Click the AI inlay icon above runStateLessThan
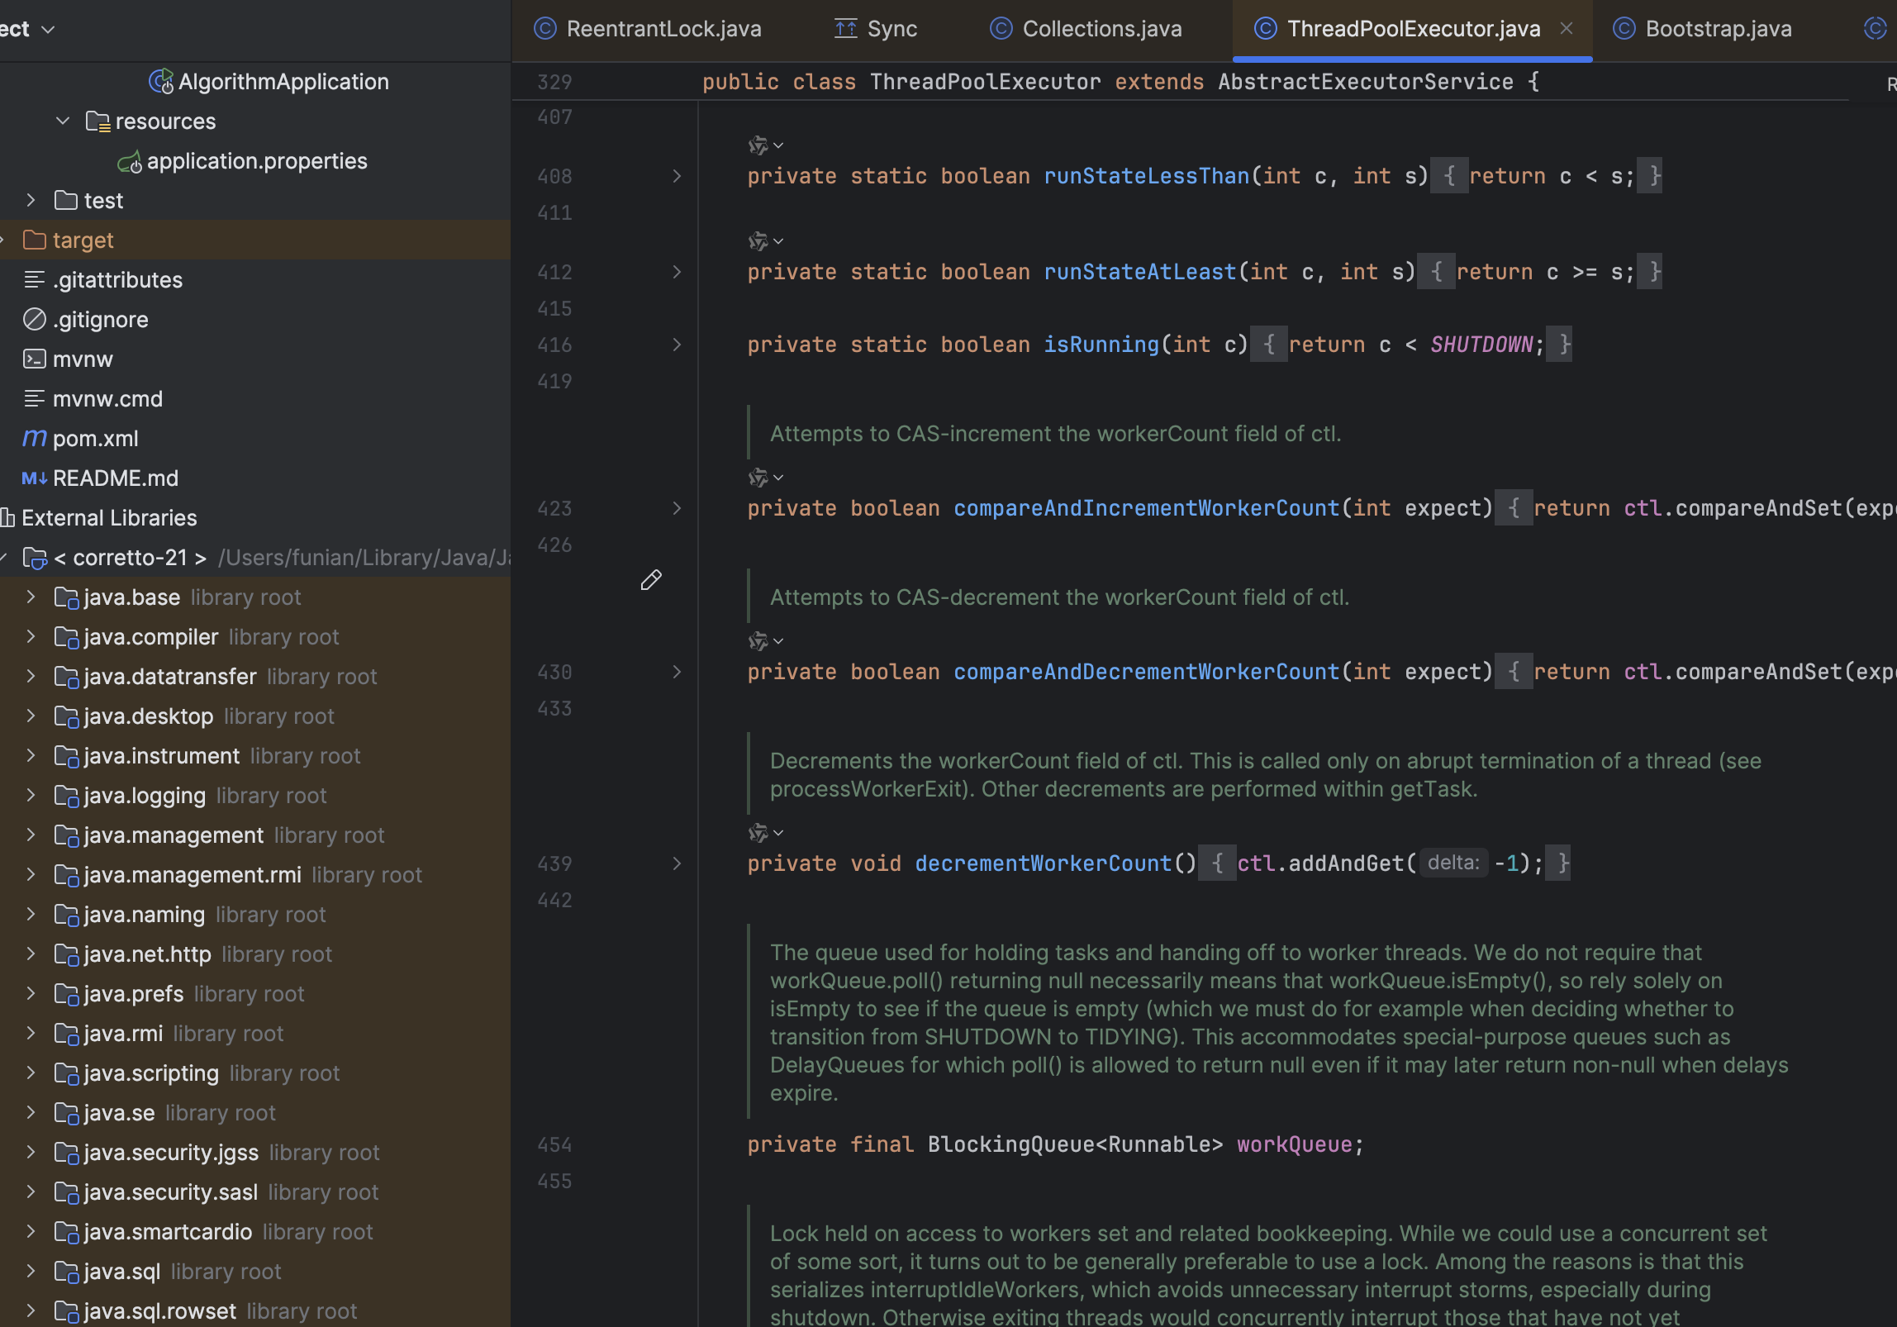This screenshot has width=1897, height=1327. (758, 145)
